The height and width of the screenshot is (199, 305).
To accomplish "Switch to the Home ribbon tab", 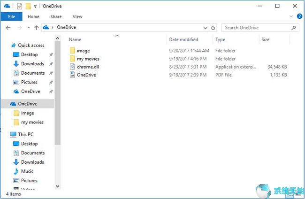I will coord(33,17).
